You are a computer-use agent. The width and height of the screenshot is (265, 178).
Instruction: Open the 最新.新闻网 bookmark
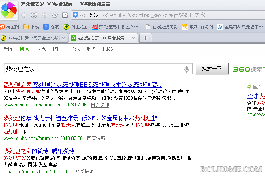(x=197, y=26)
